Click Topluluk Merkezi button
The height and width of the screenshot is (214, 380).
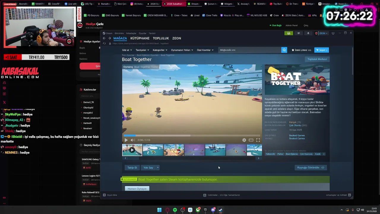click(x=317, y=59)
